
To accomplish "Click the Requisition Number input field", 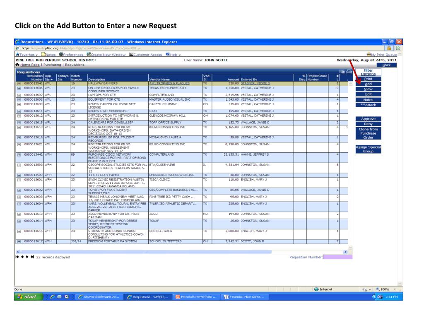I will coord(337,257).
